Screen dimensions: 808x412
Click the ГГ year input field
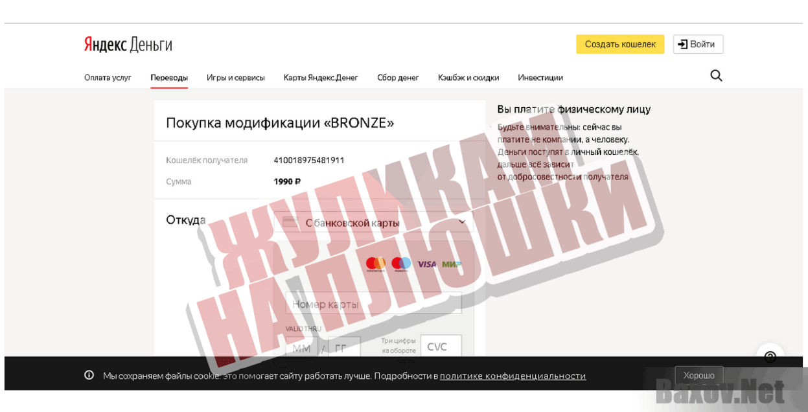pyautogui.click(x=344, y=349)
